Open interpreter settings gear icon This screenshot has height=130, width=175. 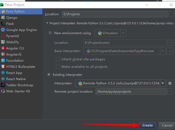click(x=170, y=83)
